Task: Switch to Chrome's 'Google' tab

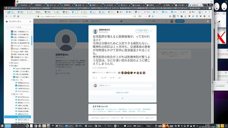Action: coord(138,5)
